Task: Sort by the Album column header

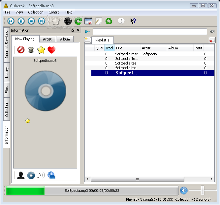Action: click(180, 48)
